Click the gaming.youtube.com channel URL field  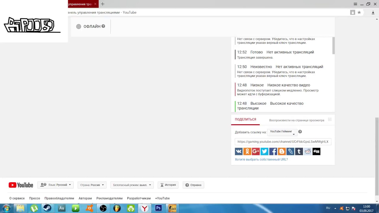283,142
